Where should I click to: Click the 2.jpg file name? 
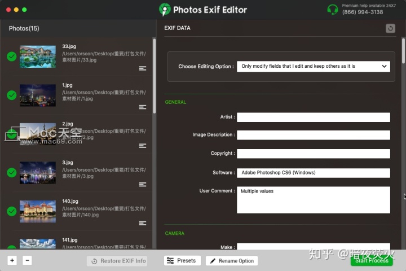pos(68,124)
